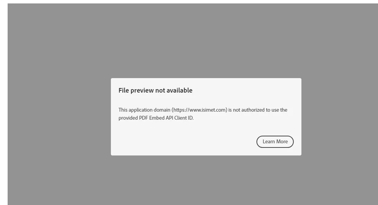Click the word 'More' on the outlined button
Viewport: 378px width, 205px height.
click(x=282, y=142)
